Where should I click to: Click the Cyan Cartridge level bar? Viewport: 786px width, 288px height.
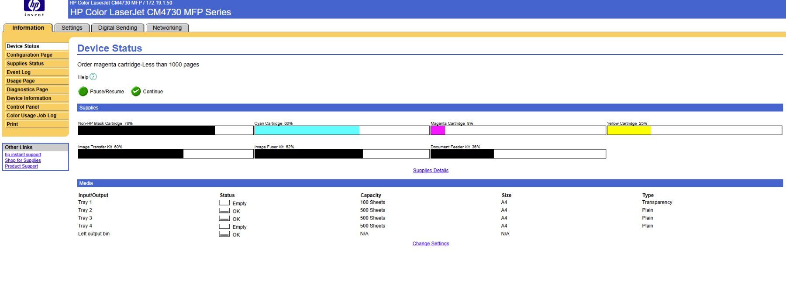pyautogui.click(x=342, y=130)
